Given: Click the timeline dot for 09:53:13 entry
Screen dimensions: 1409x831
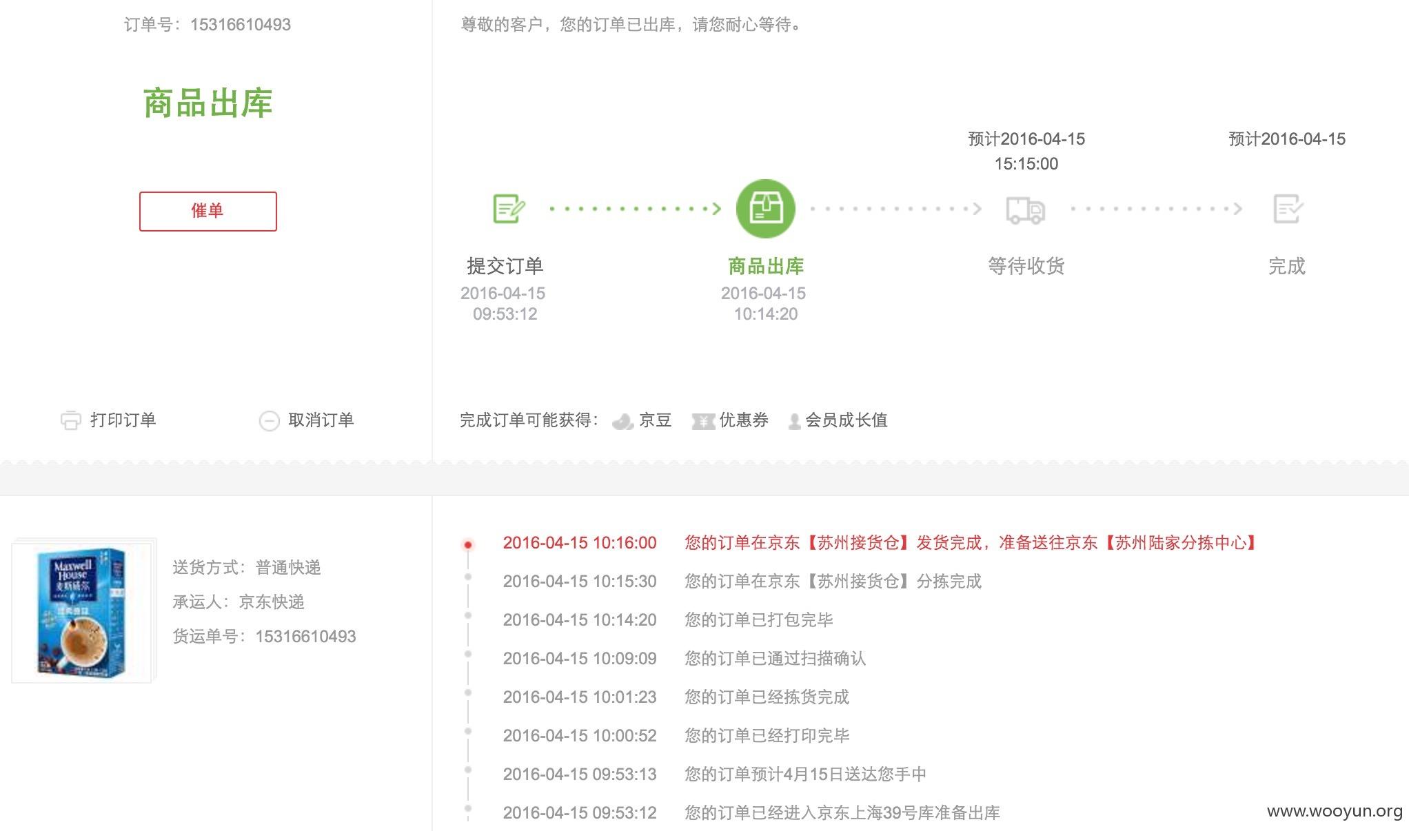Looking at the screenshot, I should point(468,770).
